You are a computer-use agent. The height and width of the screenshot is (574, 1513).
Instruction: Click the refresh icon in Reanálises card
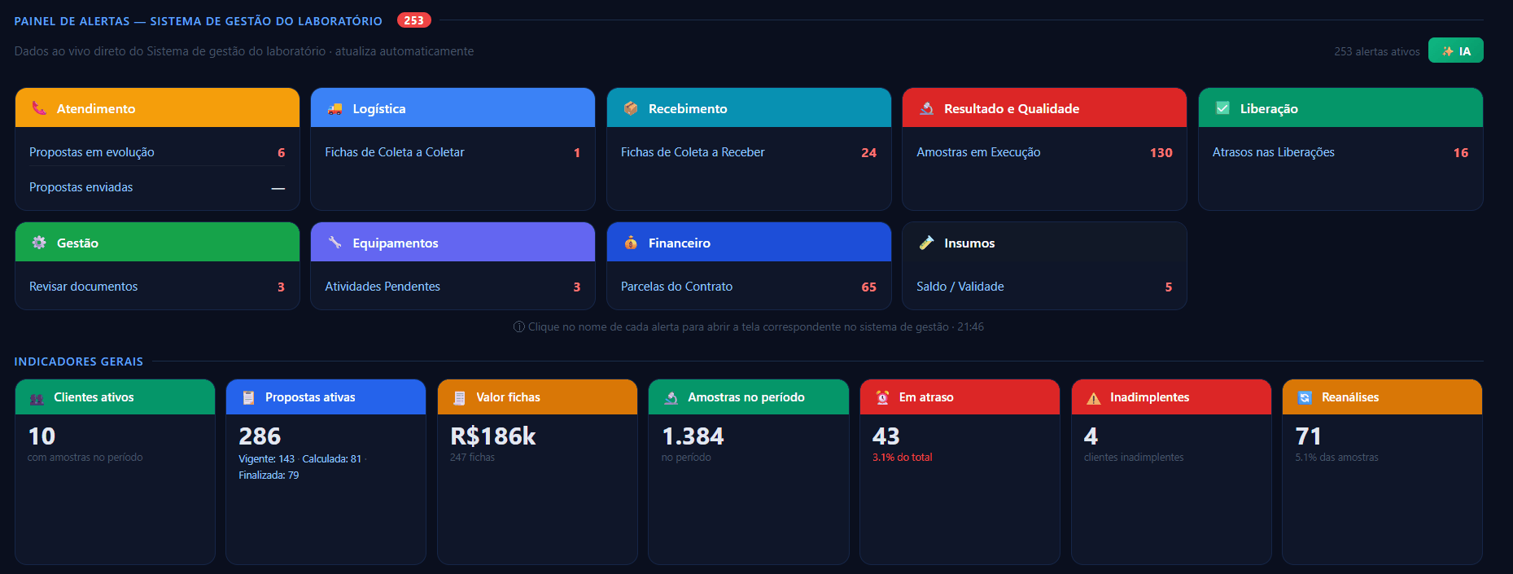click(x=1305, y=397)
